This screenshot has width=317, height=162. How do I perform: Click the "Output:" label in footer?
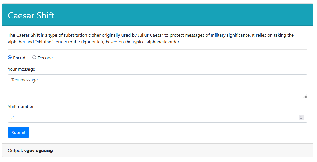tap(15, 151)
